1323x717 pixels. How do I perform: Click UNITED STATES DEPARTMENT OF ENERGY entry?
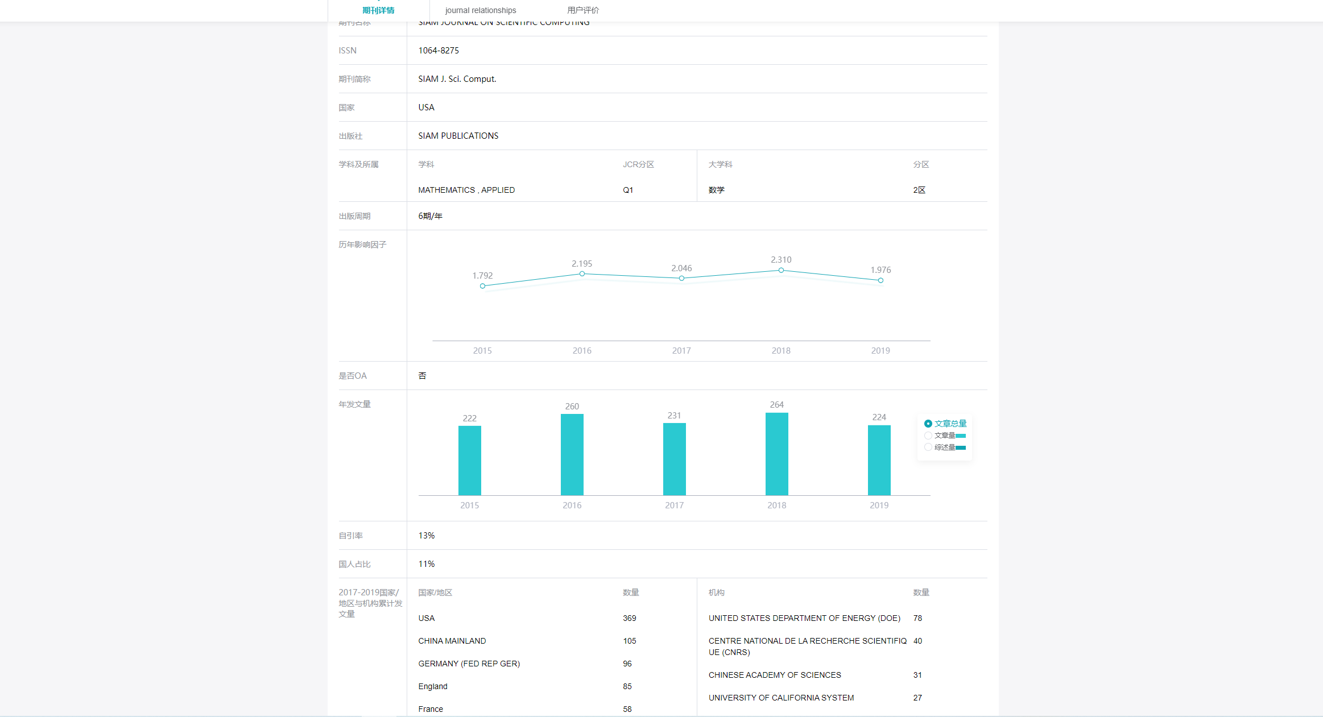tap(804, 618)
